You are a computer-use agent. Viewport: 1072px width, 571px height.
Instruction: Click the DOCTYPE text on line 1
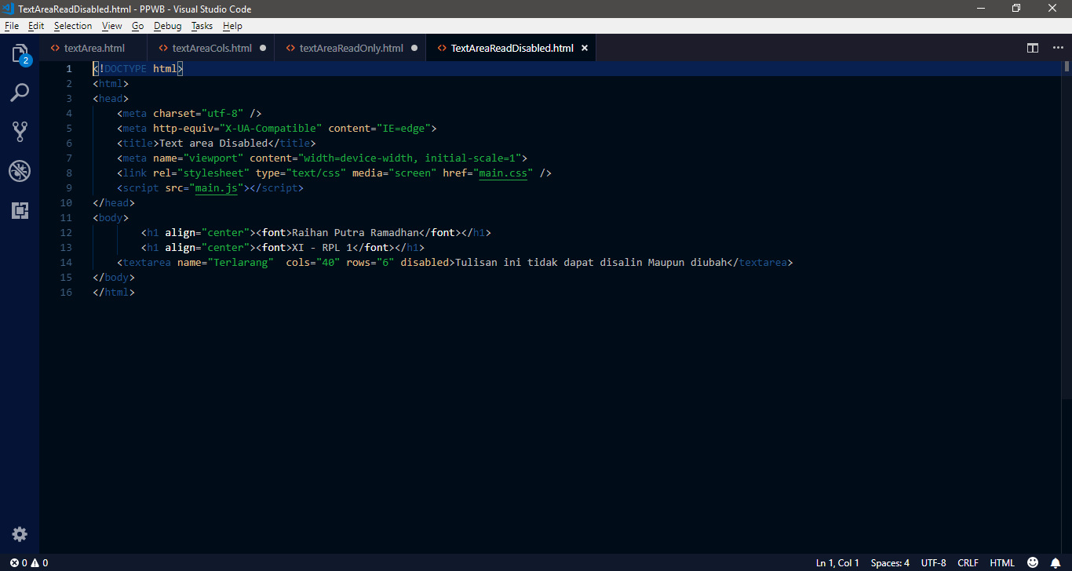point(126,68)
